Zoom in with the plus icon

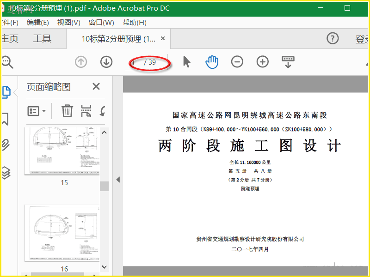click(x=263, y=62)
